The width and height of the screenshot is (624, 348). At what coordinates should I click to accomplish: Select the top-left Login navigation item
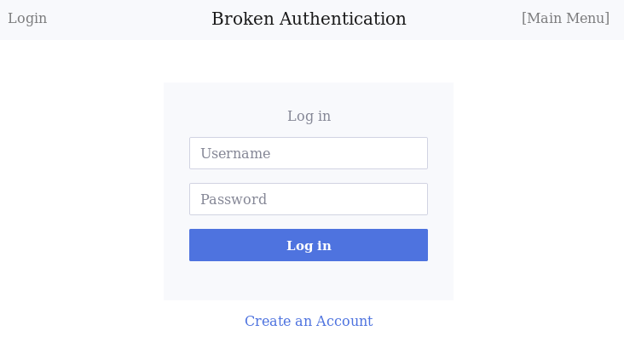coord(27,19)
